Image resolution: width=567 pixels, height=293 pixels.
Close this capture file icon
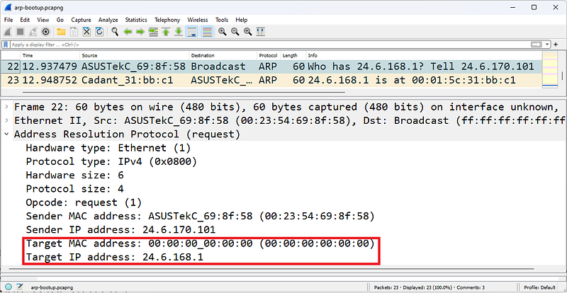(86, 32)
